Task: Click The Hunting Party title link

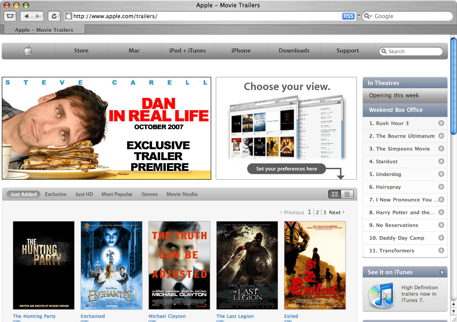Action: (x=34, y=316)
